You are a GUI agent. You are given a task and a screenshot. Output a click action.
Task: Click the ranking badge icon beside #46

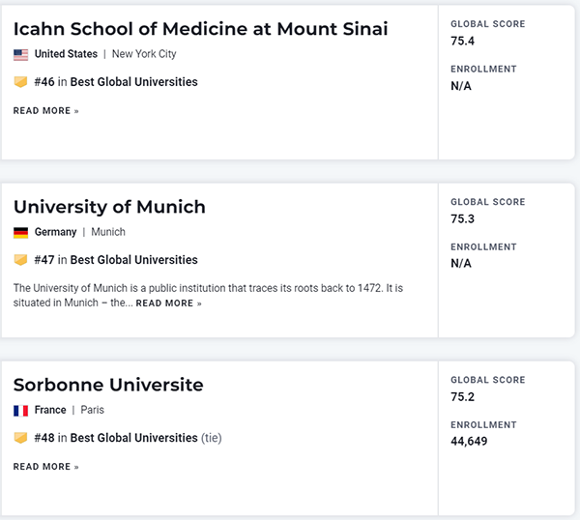20,82
